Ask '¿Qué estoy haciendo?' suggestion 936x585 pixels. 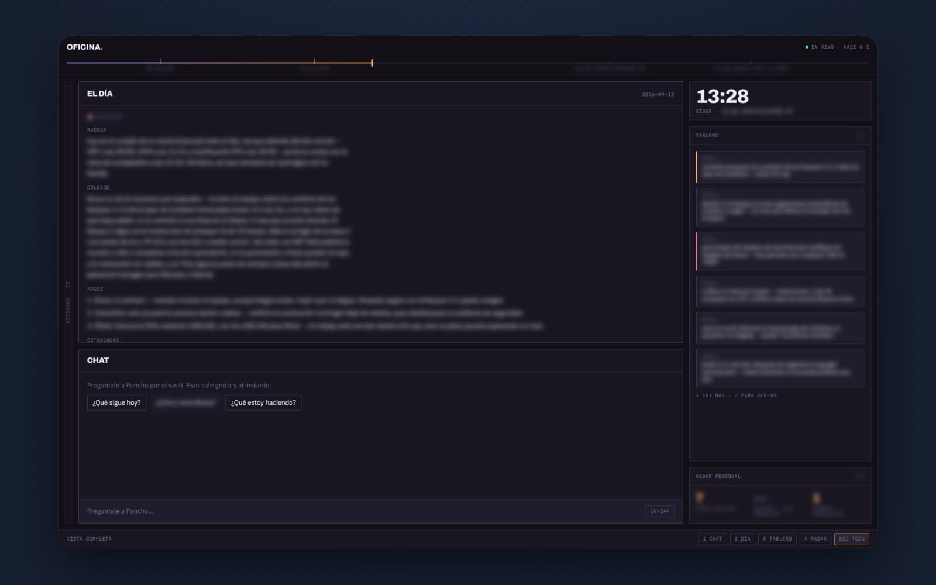(263, 402)
